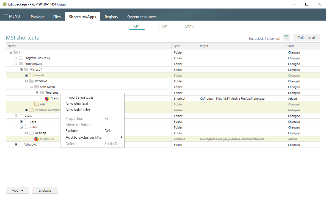326x198 pixels.
Task: Select the Program Files (x86) row
Action: coord(163,58)
